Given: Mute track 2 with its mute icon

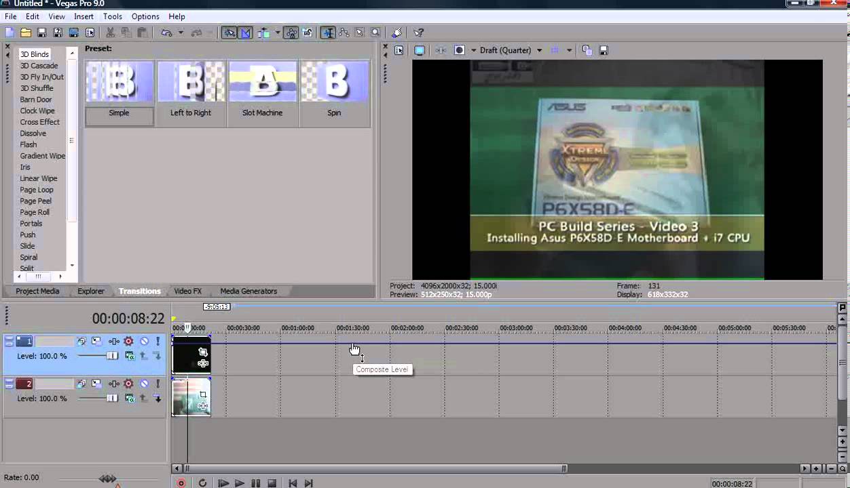Looking at the screenshot, I should click(x=144, y=384).
